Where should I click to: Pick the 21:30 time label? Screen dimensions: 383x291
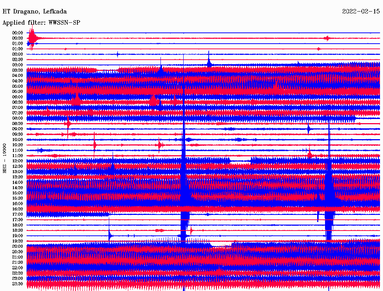tap(18, 262)
